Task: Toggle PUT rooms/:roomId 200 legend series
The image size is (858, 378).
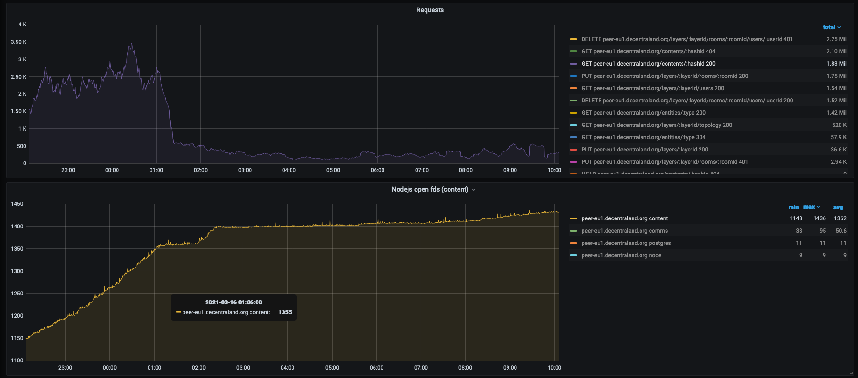Action: (x=665, y=76)
